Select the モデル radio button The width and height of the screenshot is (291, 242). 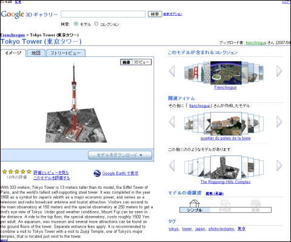click(x=76, y=24)
